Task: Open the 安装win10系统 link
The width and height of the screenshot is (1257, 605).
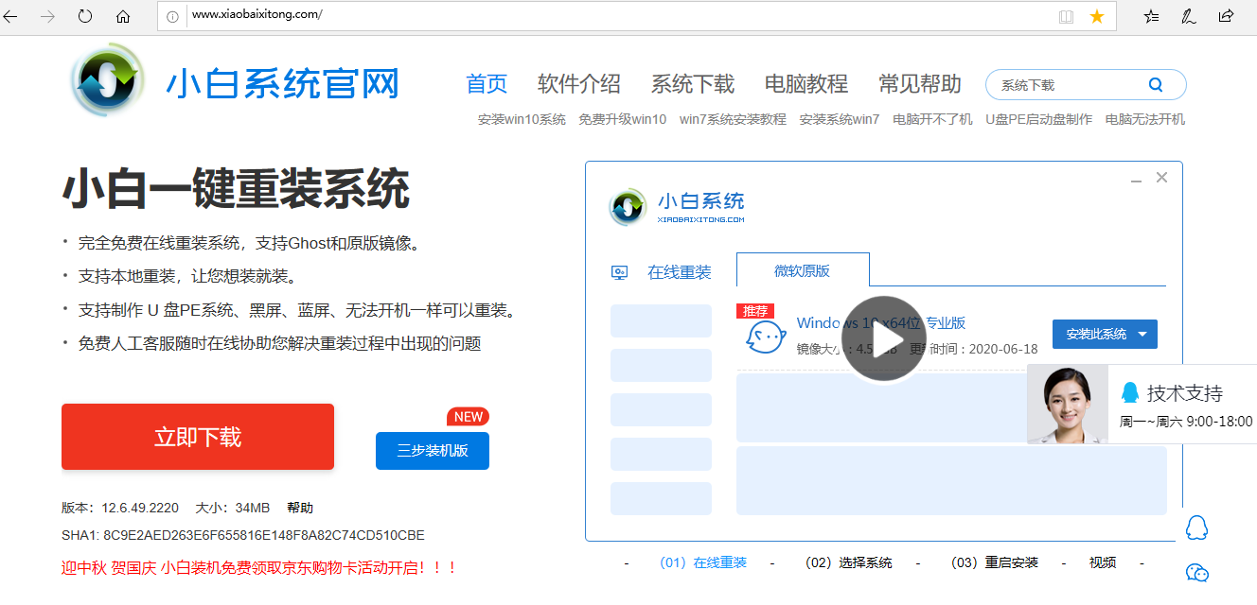Action: click(x=522, y=119)
